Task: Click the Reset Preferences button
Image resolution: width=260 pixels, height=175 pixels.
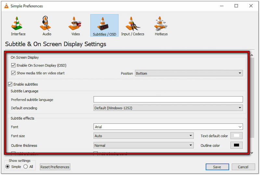Action: [x=55, y=167]
